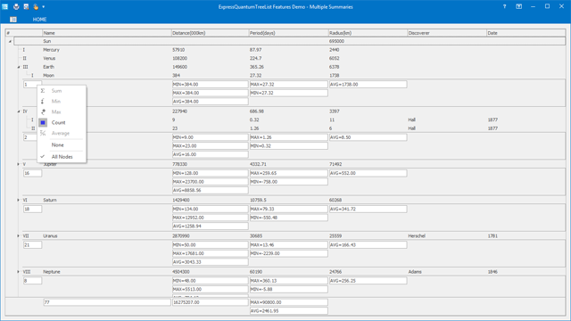
Task: Click the ribbon application button beside HOME
Action: point(13,20)
